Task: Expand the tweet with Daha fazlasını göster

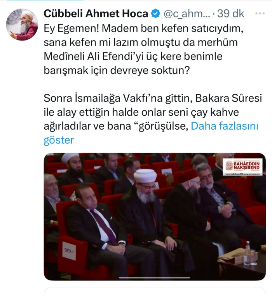Action: tap(151, 133)
